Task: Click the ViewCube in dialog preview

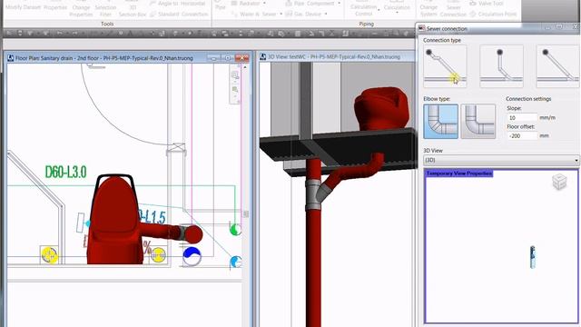Action: [559, 182]
